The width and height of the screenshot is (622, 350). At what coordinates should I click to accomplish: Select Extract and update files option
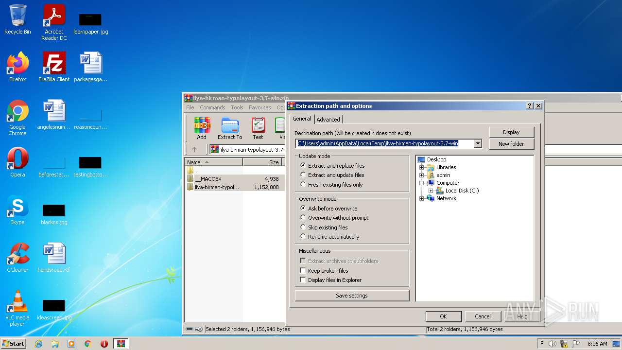point(332,175)
